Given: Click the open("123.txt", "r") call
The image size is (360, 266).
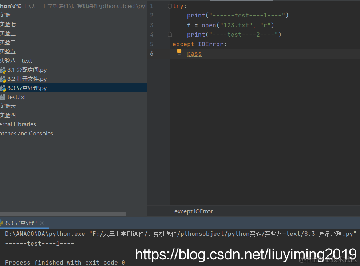Looking at the screenshot, I should click(238, 25).
